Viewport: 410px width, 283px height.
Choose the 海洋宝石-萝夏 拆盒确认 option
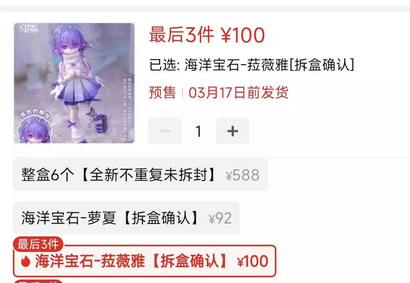click(126, 218)
